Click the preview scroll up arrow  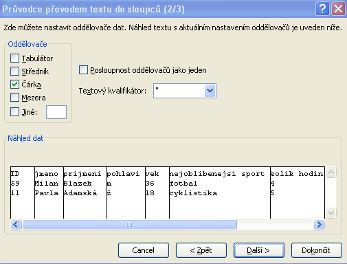pos(331,172)
